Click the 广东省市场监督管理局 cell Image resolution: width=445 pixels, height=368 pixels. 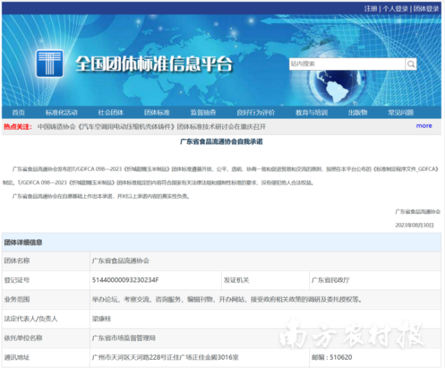click(124, 338)
